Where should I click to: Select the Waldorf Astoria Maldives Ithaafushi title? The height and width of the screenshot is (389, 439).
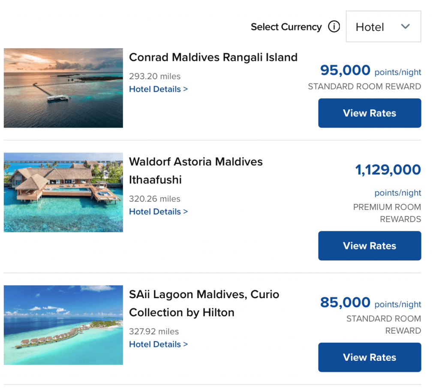pos(195,171)
